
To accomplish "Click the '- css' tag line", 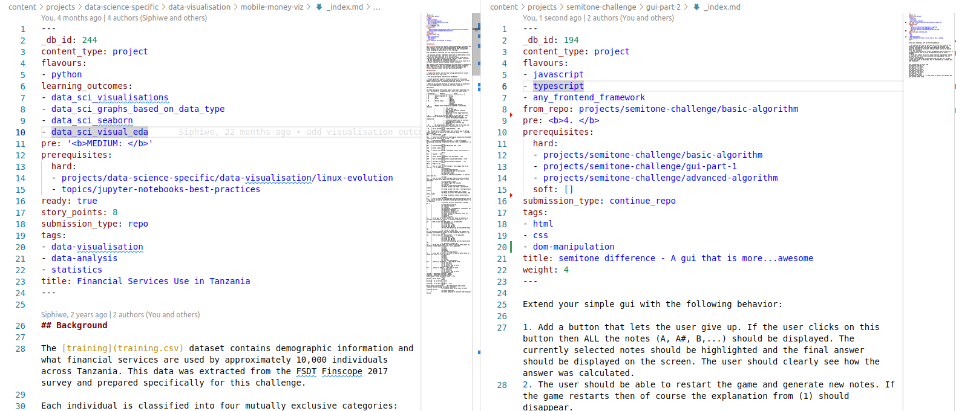I will pos(535,235).
